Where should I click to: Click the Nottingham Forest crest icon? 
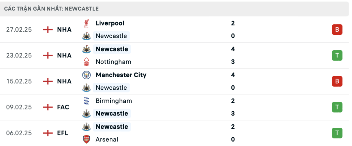point(86,62)
